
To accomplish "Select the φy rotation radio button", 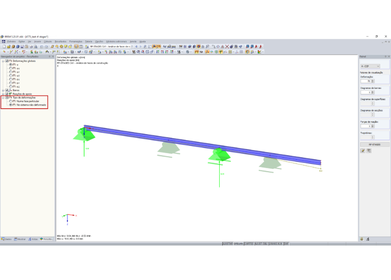I will coord(11,83).
